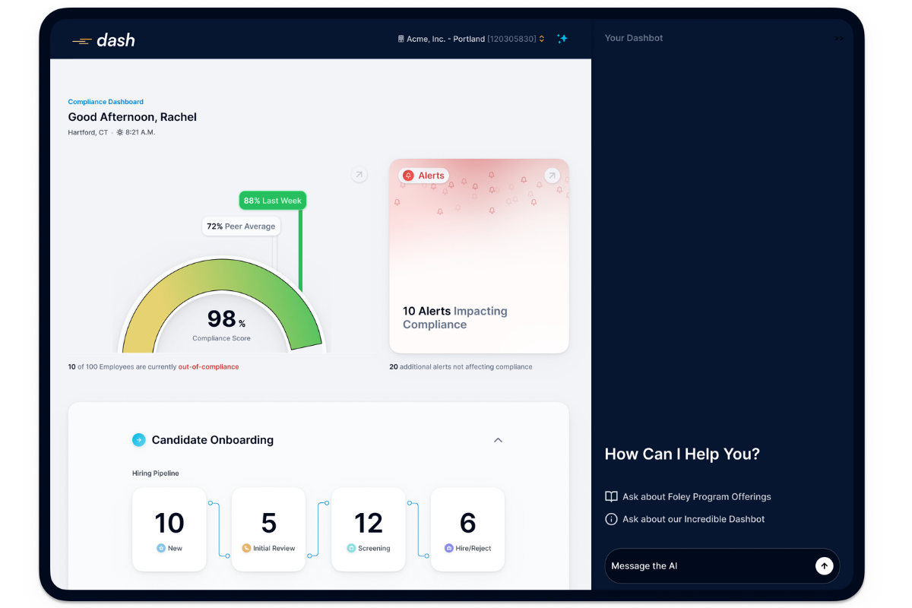Click the dash logo in header
Viewport: 912px width, 608px height.
coord(103,40)
